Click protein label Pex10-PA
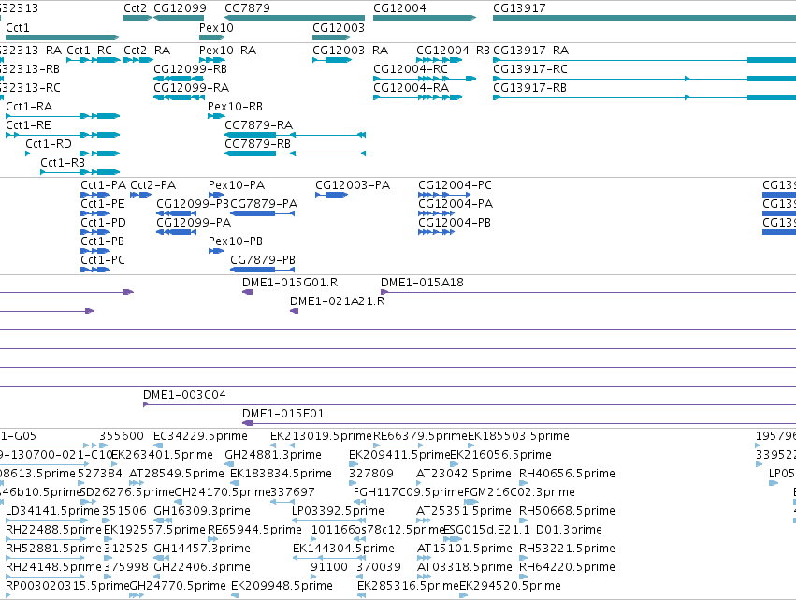The height and width of the screenshot is (600, 796). tap(237, 185)
